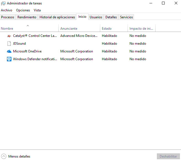This screenshot has width=181, height=162.
Task: Click Habilitado in the Catalyst row
Action: point(109,36)
